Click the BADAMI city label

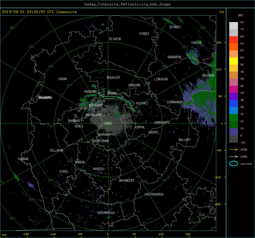[x=112, y=93]
